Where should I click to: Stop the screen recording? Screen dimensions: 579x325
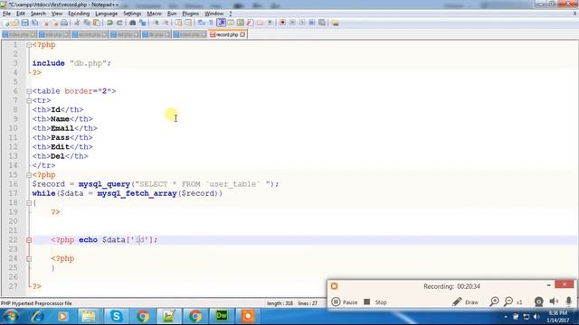tap(375, 302)
